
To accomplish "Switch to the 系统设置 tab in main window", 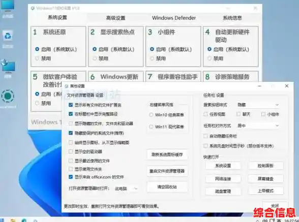I will 57,18.
